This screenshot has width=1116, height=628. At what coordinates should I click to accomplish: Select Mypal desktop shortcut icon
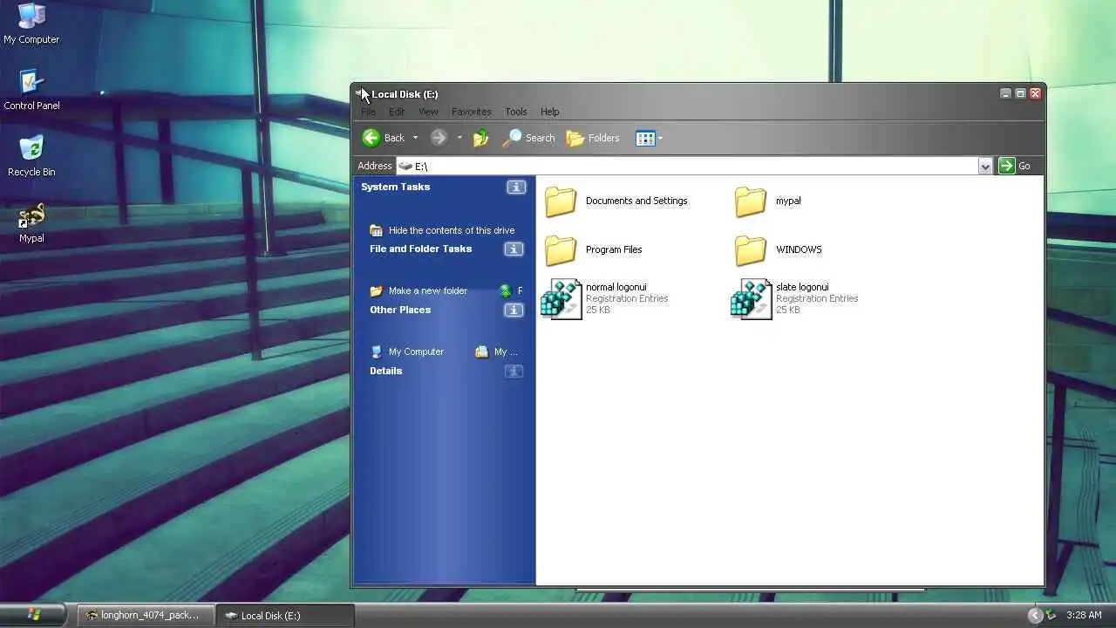point(31,215)
